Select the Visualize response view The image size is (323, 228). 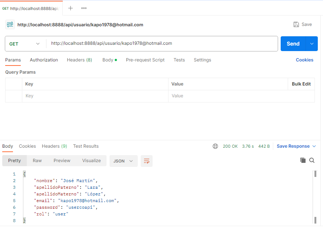(x=91, y=161)
